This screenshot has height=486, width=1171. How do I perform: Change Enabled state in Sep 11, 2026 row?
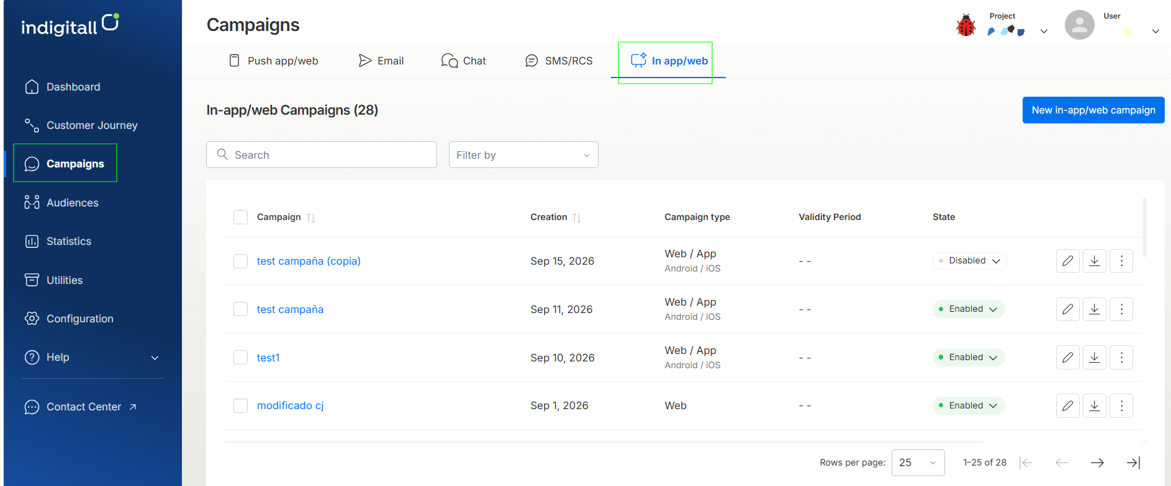coord(969,309)
